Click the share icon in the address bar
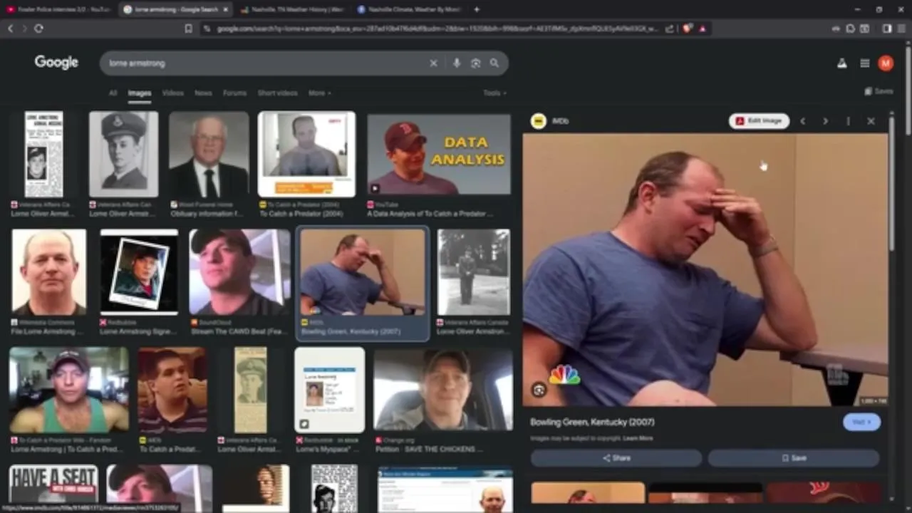This screenshot has height=513, width=912. (670, 28)
